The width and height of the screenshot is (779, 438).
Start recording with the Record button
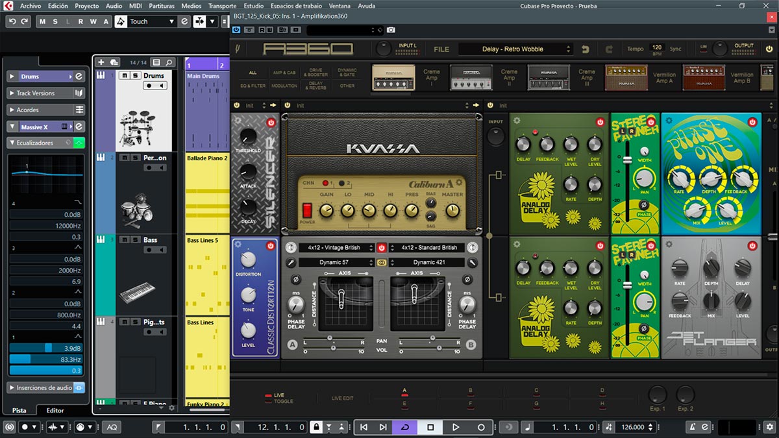pyautogui.click(x=481, y=427)
